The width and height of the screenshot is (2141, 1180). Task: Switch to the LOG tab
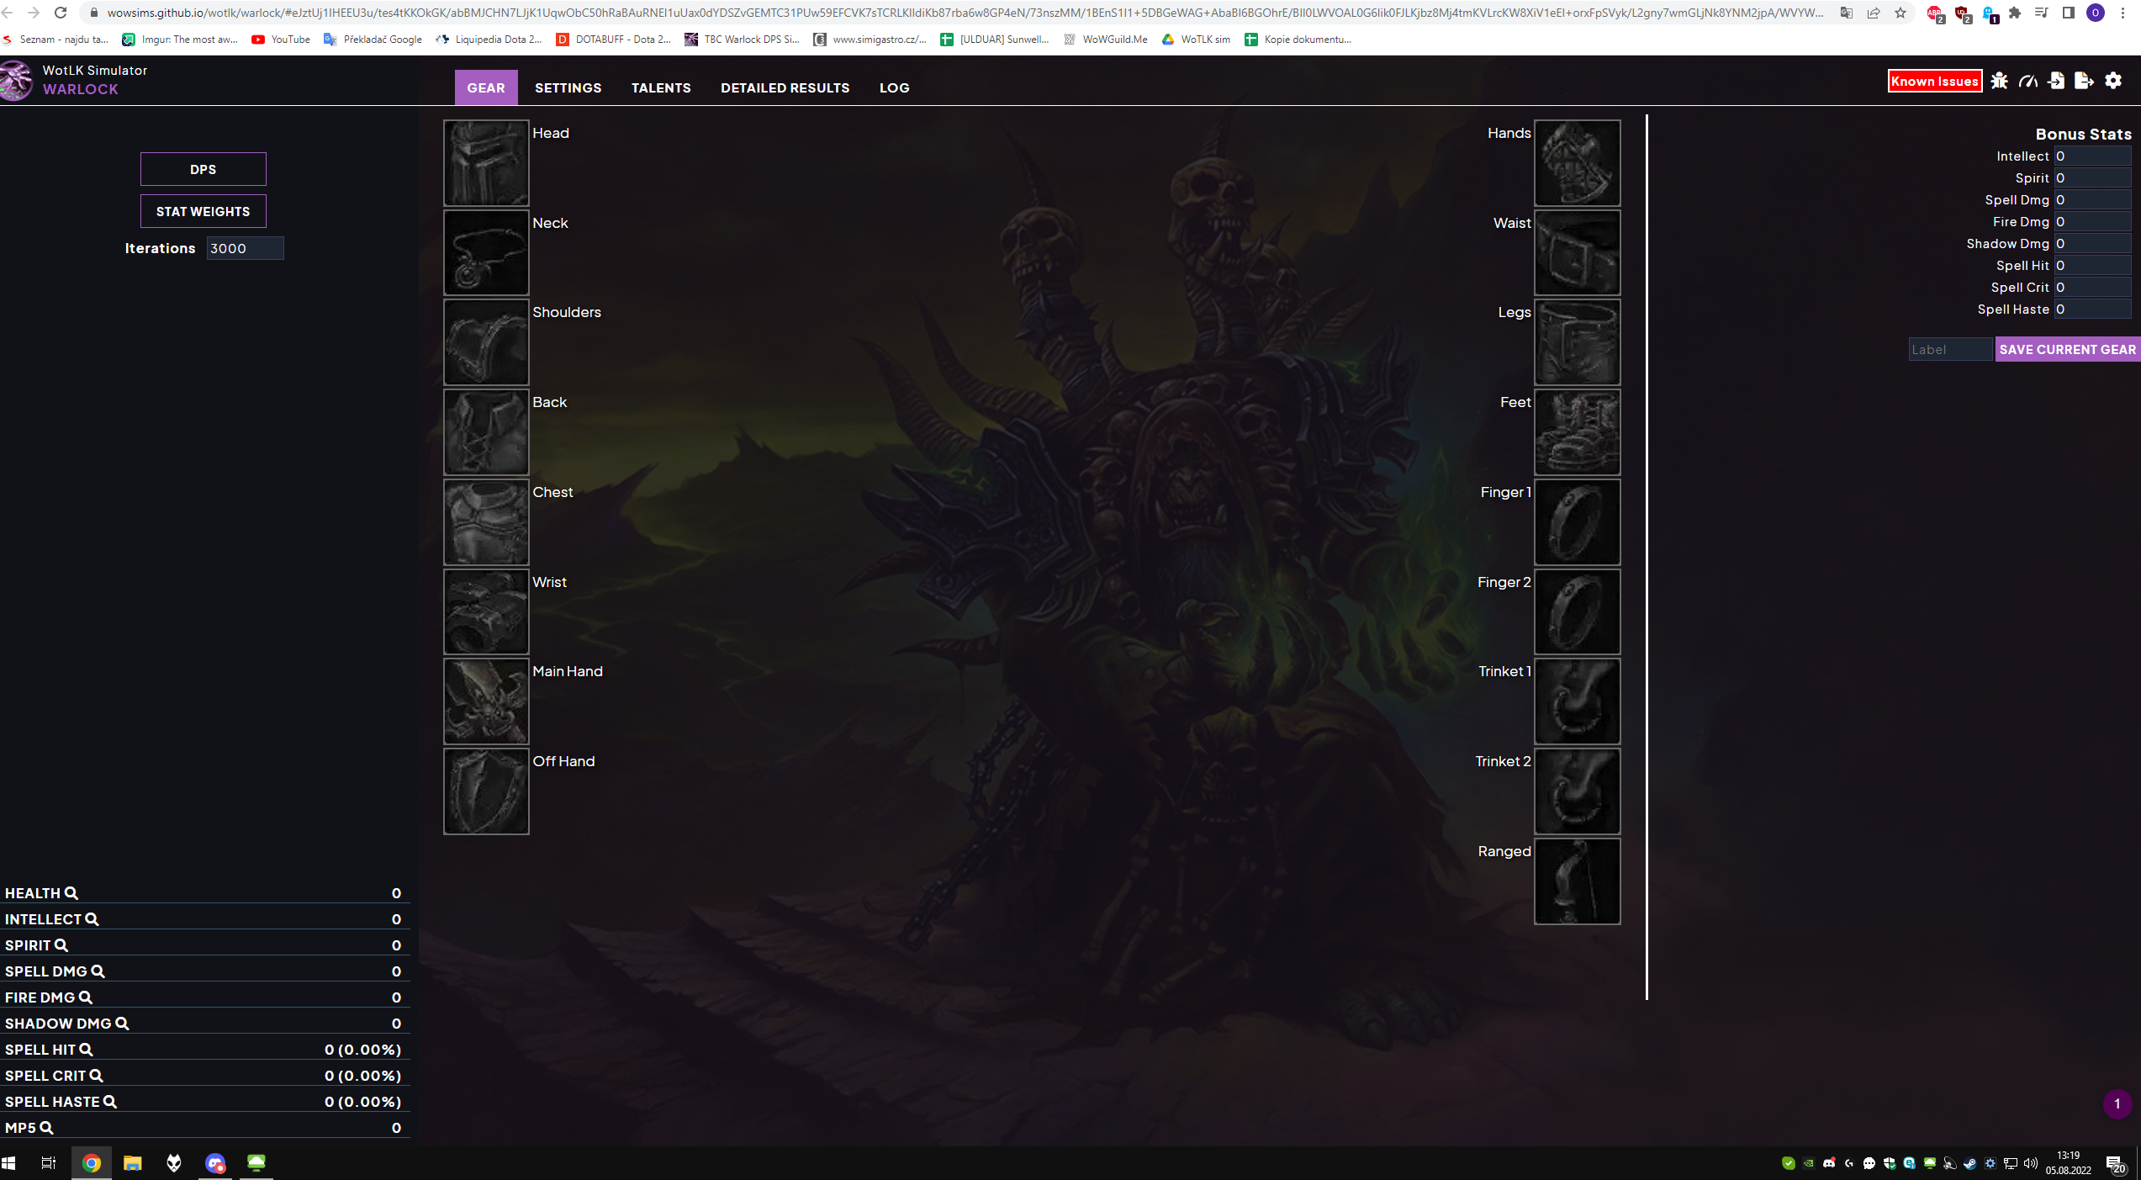(x=894, y=87)
